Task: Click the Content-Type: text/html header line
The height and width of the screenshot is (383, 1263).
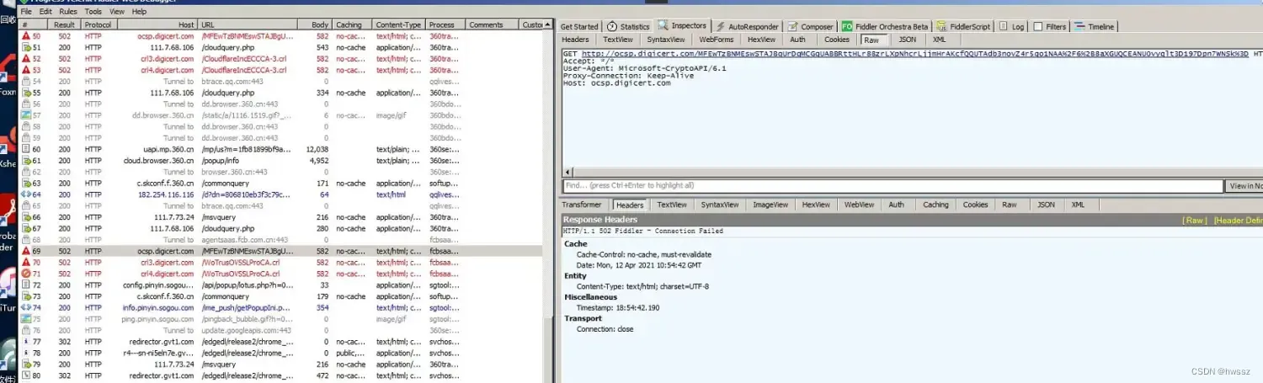Action: [642, 286]
